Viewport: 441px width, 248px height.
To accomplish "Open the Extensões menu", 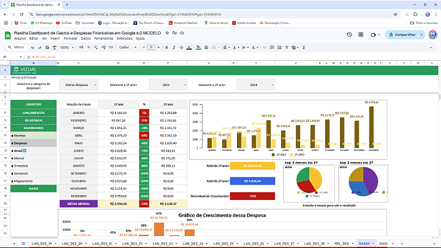I will point(125,39).
